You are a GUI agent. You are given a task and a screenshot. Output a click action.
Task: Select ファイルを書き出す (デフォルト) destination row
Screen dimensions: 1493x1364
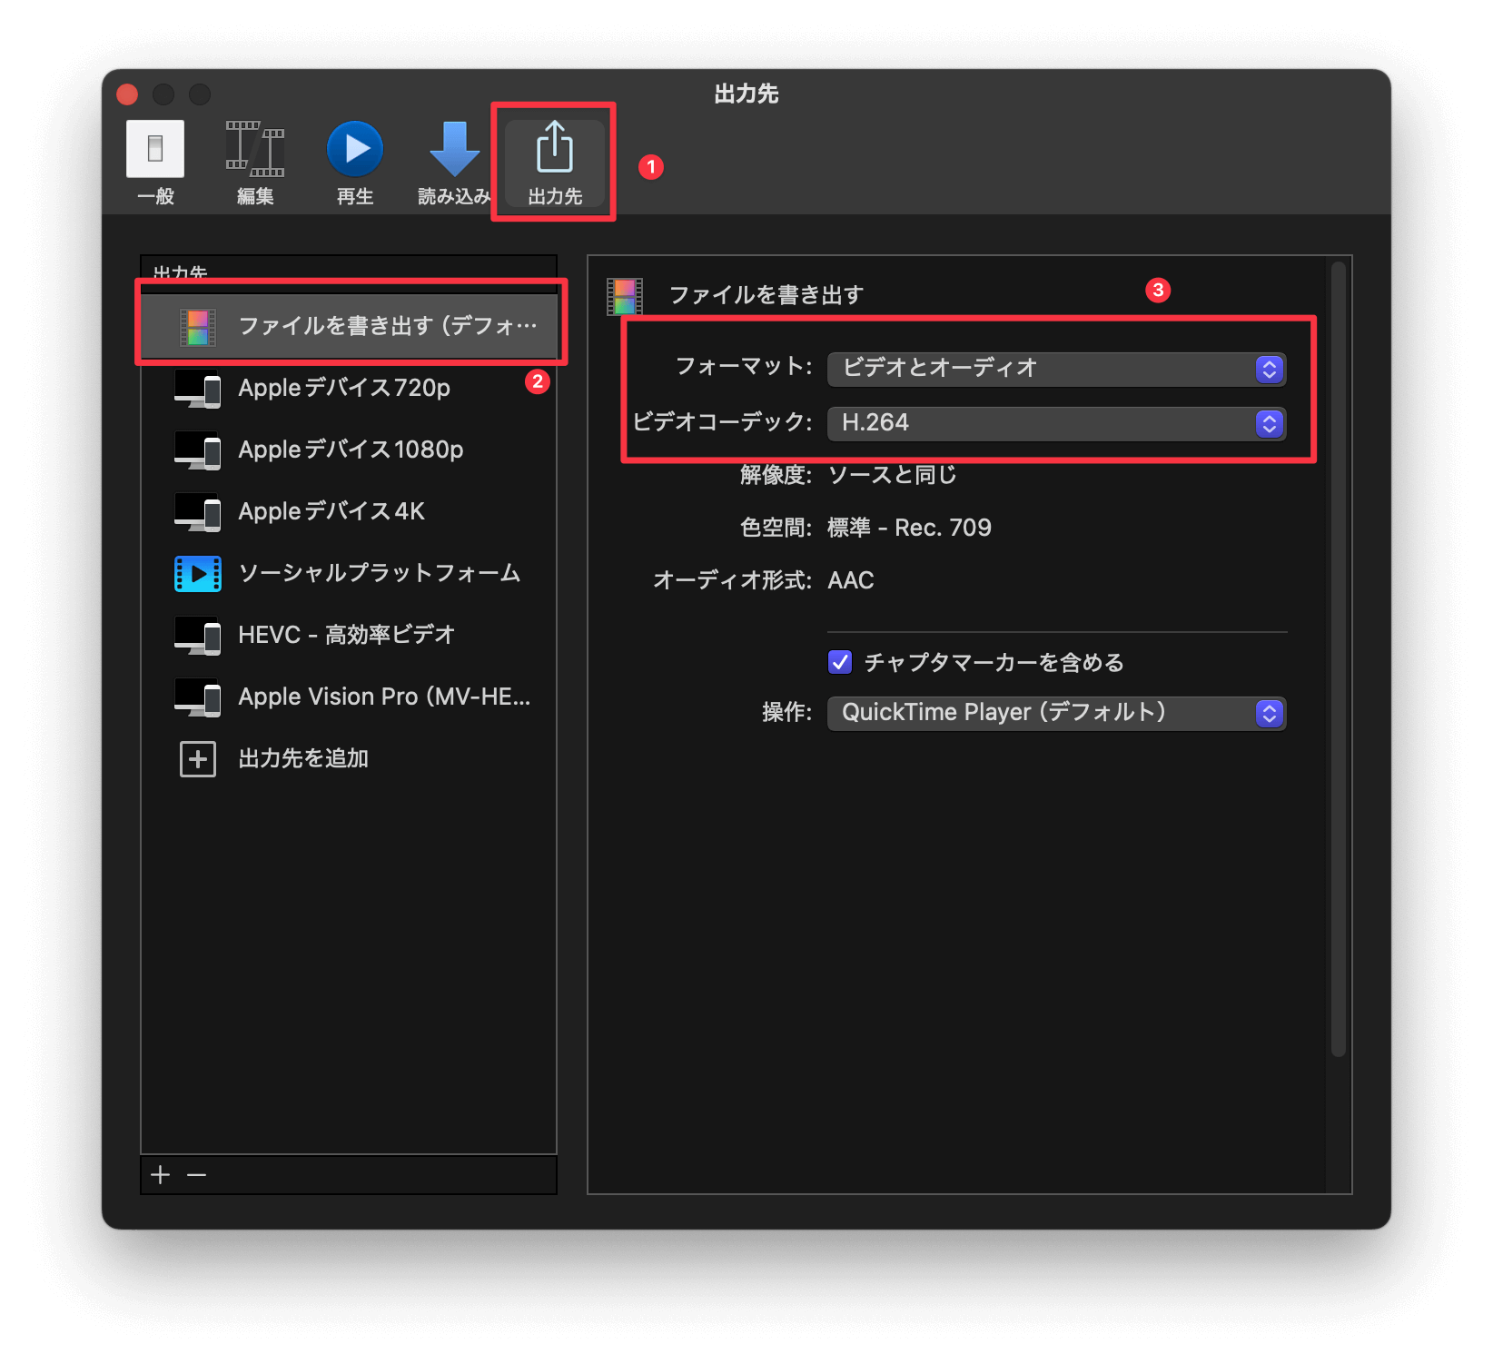click(x=349, y=325)
